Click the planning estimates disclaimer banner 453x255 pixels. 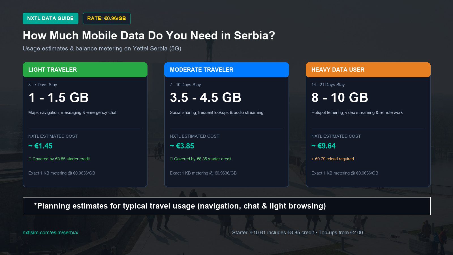click(x=226, y=206)
